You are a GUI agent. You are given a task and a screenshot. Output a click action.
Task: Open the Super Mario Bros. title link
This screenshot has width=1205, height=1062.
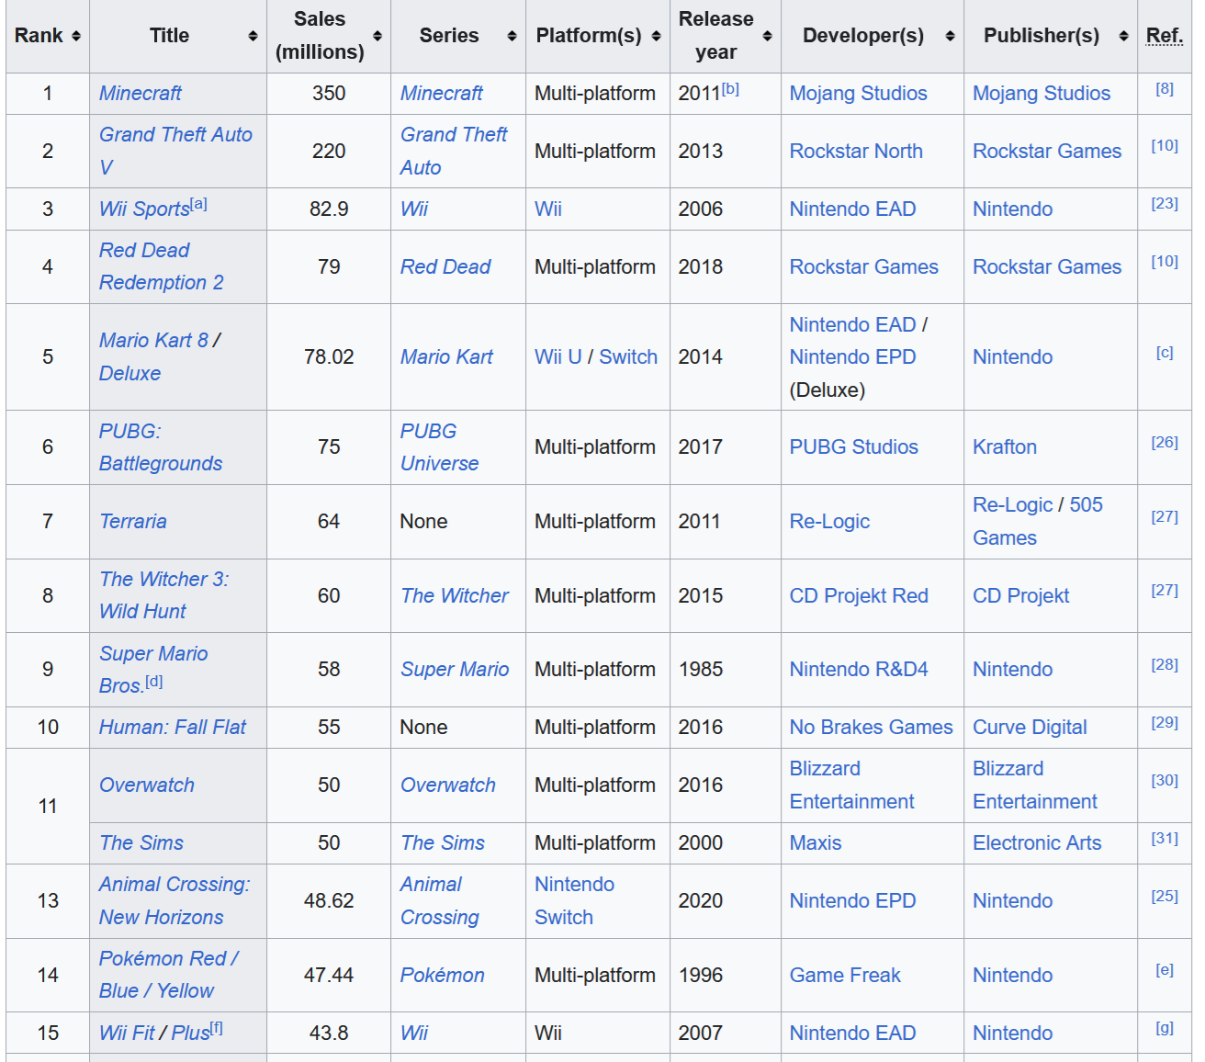[153, 670]
